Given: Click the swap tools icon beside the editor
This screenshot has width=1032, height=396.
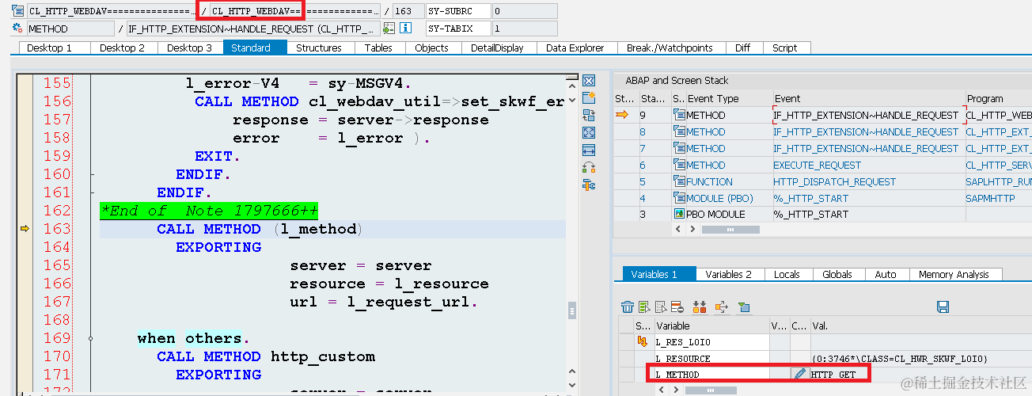Looking at the screenshot, I should 589,167.
